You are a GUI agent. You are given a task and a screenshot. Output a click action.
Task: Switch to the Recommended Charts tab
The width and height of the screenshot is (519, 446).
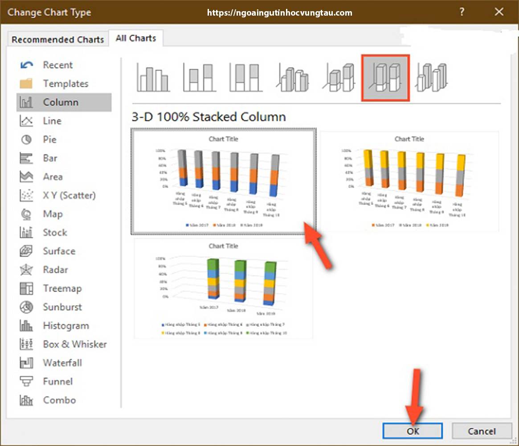point(57,39)
